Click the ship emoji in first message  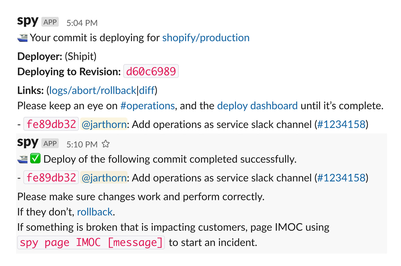[23, 38]
